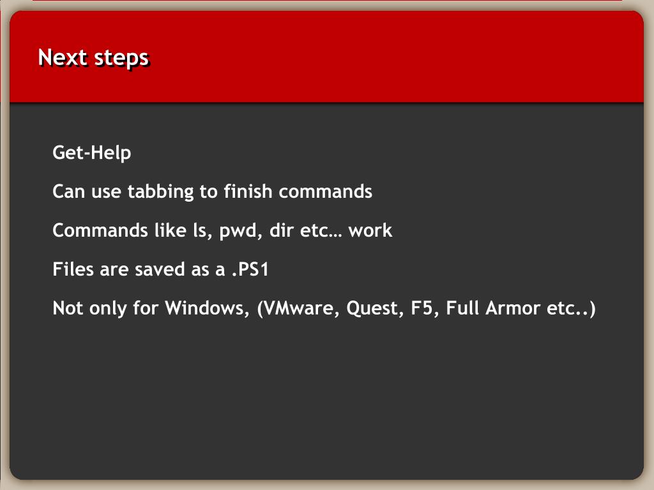The width and height of the screenshot is (654, 490).
Task: Select 'Can use tabbing to finish commands' line
Action: click(212, 191)
